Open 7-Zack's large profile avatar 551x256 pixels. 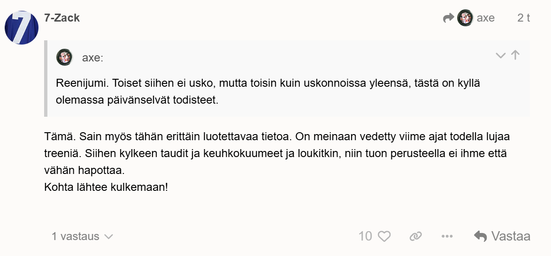(22, 28)
